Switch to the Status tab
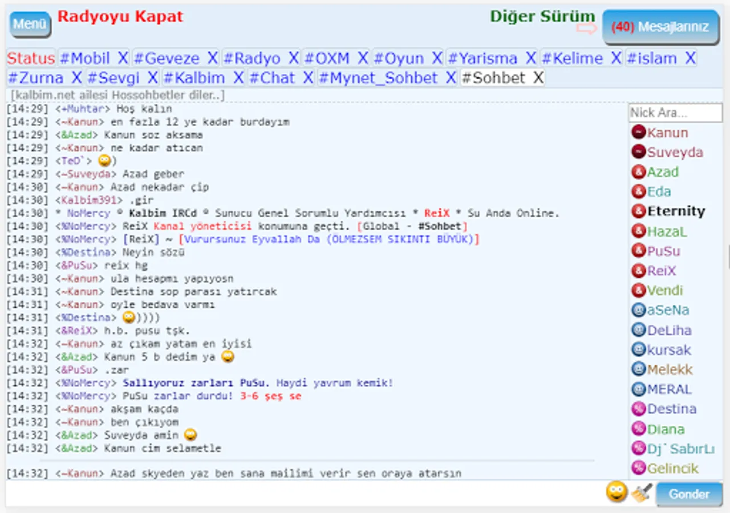Image resolution: width=730 pixels, height=513 pixels. (31, 58)
